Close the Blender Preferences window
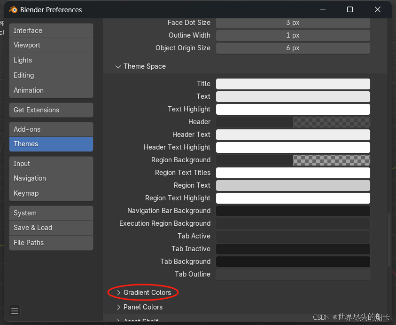 point(378,9)
